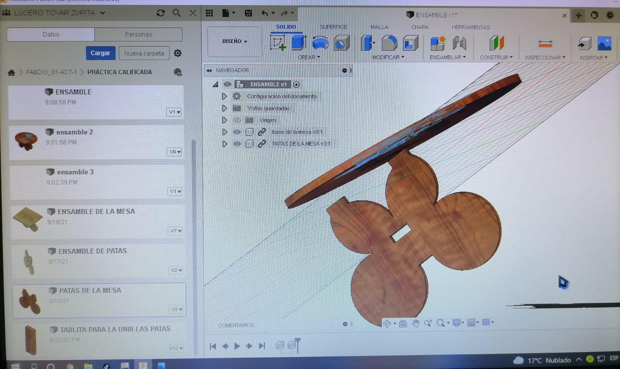Click the Insert Derive icon
620x369 pixels.
(x=584, y=44)
